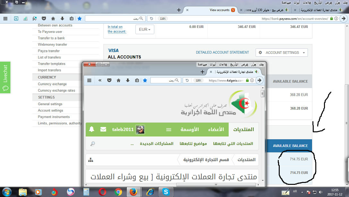The width and height of the screenshot is (349, 197).
Task: Click the home icon in the main toolbar
Action: pos(53,19)
